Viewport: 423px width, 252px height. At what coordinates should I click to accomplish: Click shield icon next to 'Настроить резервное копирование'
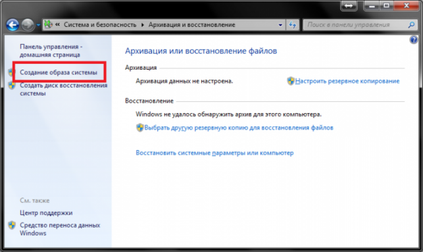coord(291,81)
